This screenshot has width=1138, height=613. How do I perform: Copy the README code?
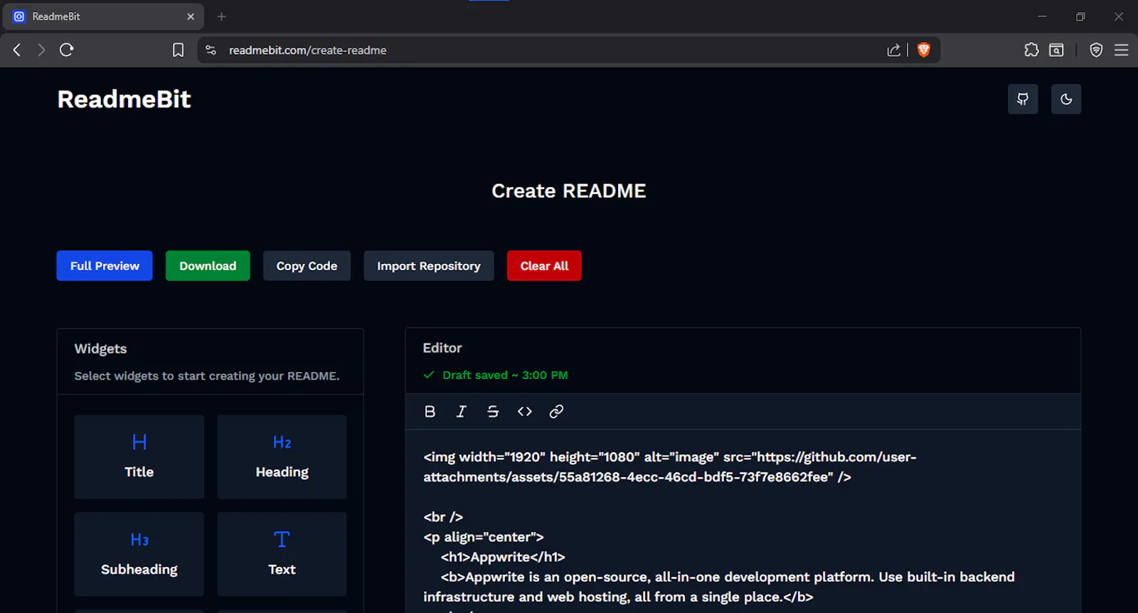(x=307, y=266)
